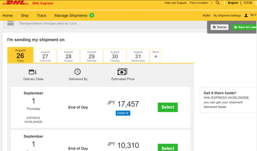The height and width of the screenshot is (151, 257).
Task: Click the payment card icon beside Transportation charges
Action: [11, 23]
